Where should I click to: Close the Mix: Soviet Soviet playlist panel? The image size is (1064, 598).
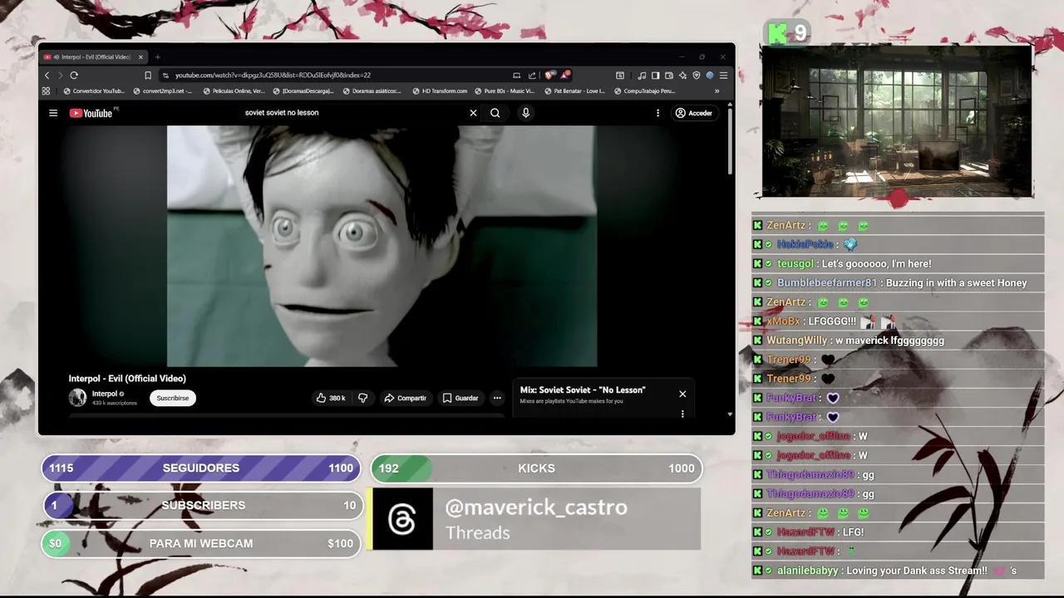pos(682,394)
